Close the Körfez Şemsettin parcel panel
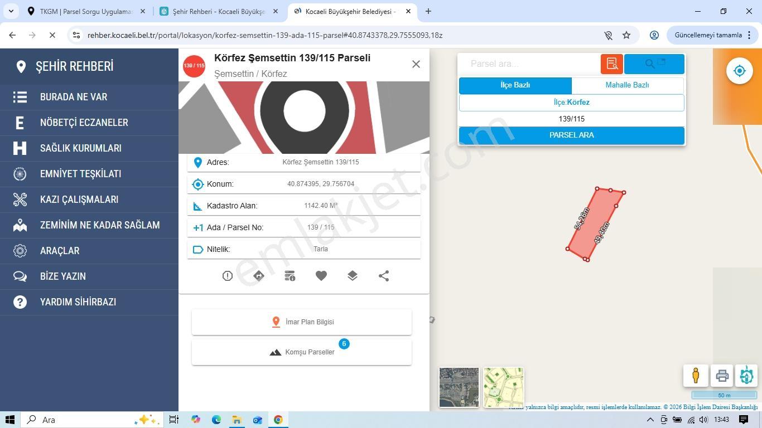Viewport: 762px width, 428px height. point(416,64)
